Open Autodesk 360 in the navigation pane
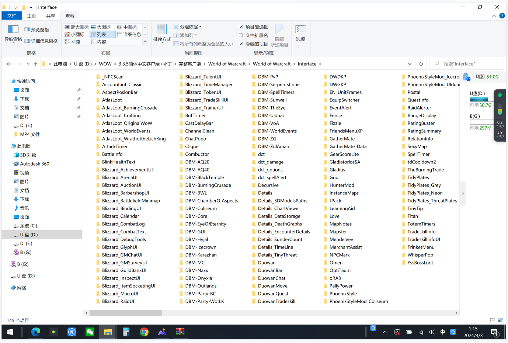The height and width of the screenshot is (343, 508). pos(34,164)
